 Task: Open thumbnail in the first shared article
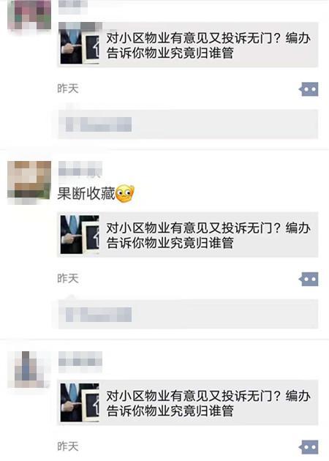[x=80, y=45]
